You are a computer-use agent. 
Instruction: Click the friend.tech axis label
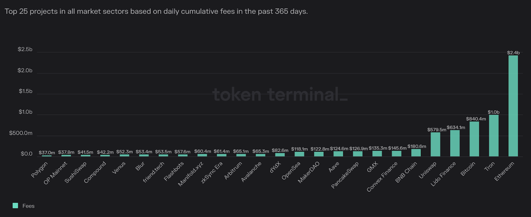click(154, 172)
